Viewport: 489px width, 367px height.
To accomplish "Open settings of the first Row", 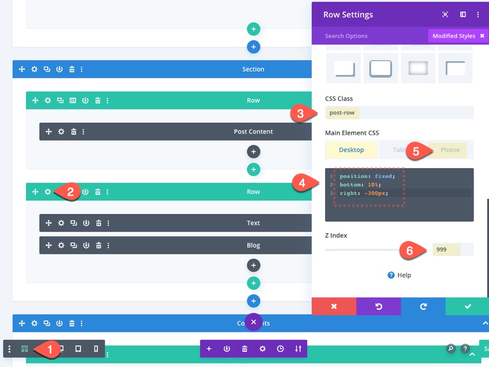I will pos(48,100).
